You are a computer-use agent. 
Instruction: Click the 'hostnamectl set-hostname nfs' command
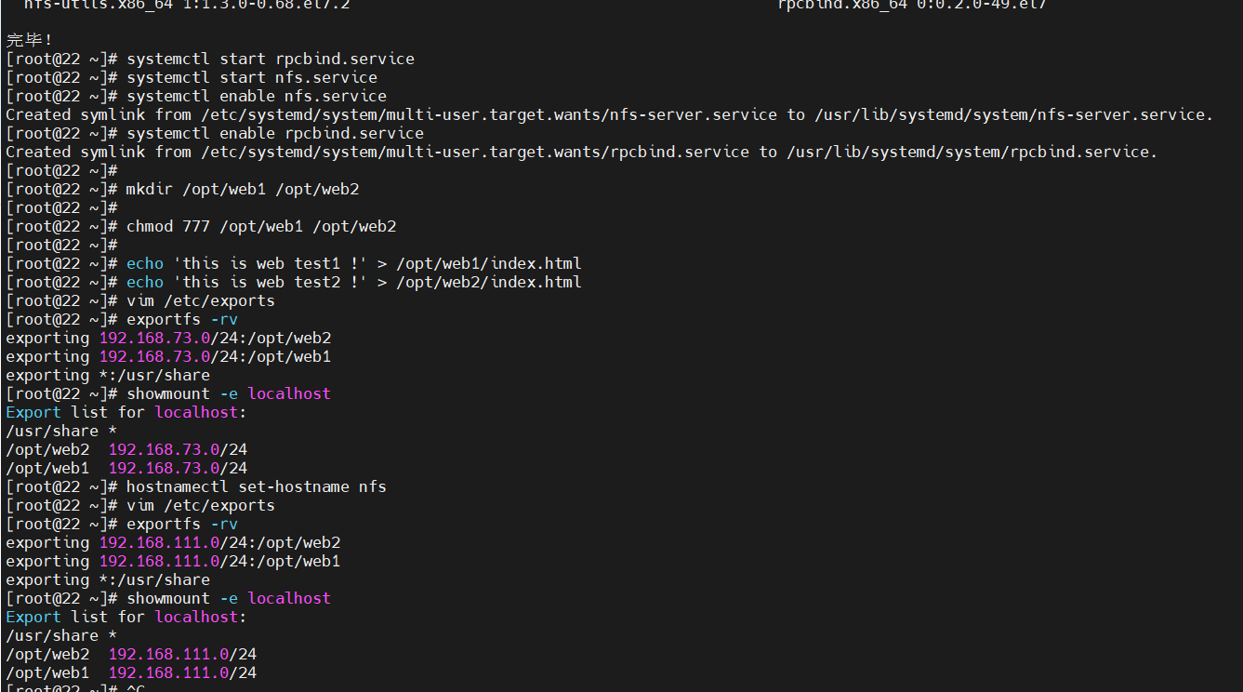(x=256, y=486)
